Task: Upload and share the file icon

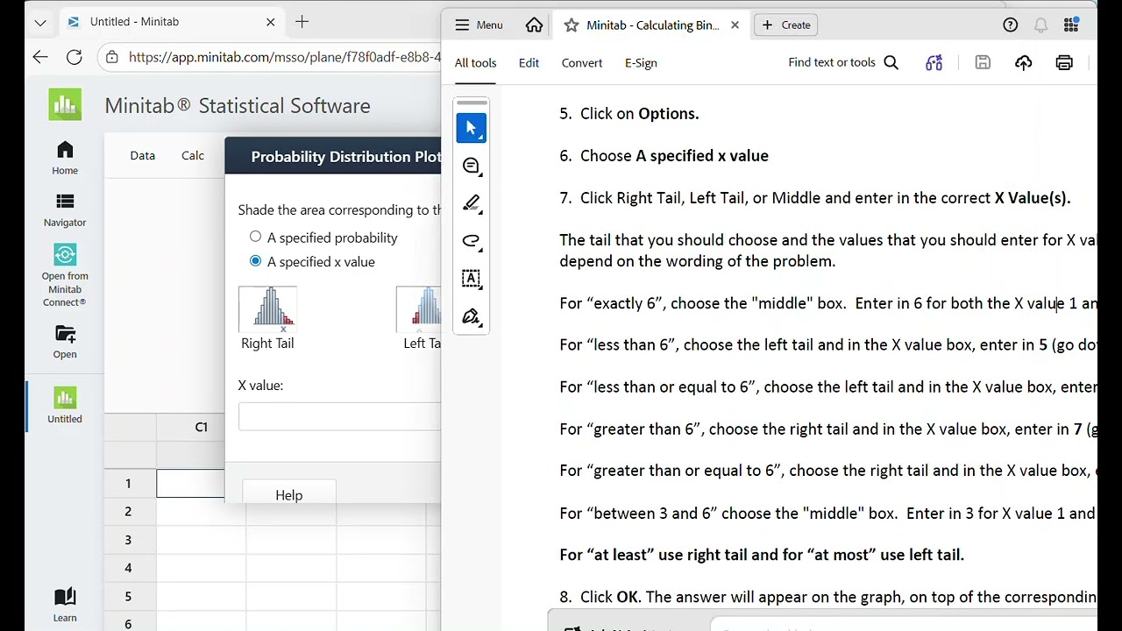Action: coord(1023,62)
